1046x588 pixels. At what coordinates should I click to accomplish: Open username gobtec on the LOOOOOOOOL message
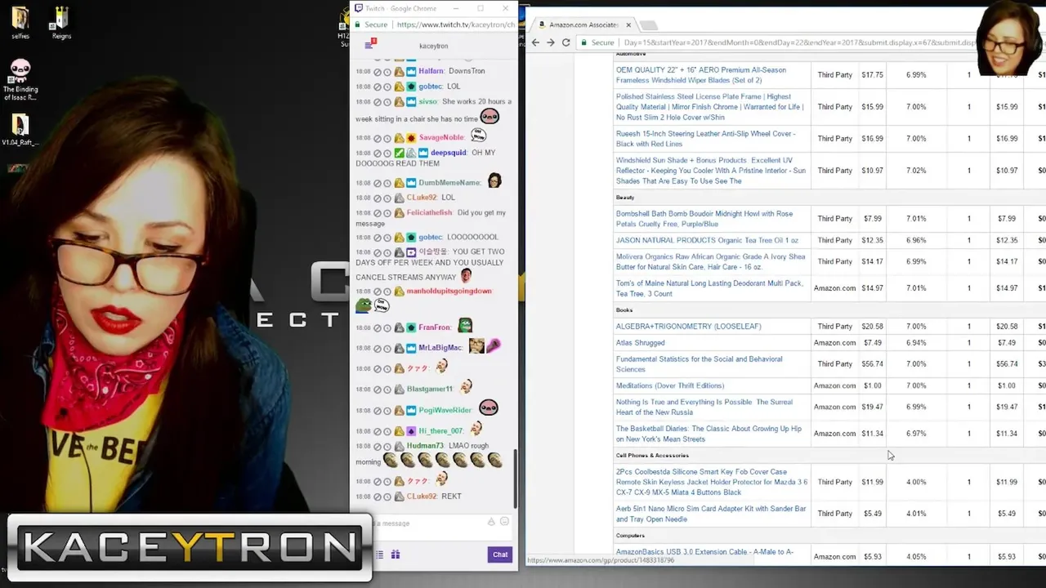[431, 237]
